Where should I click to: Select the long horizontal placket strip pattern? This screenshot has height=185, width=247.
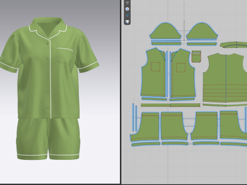click(x=170, y=105)
